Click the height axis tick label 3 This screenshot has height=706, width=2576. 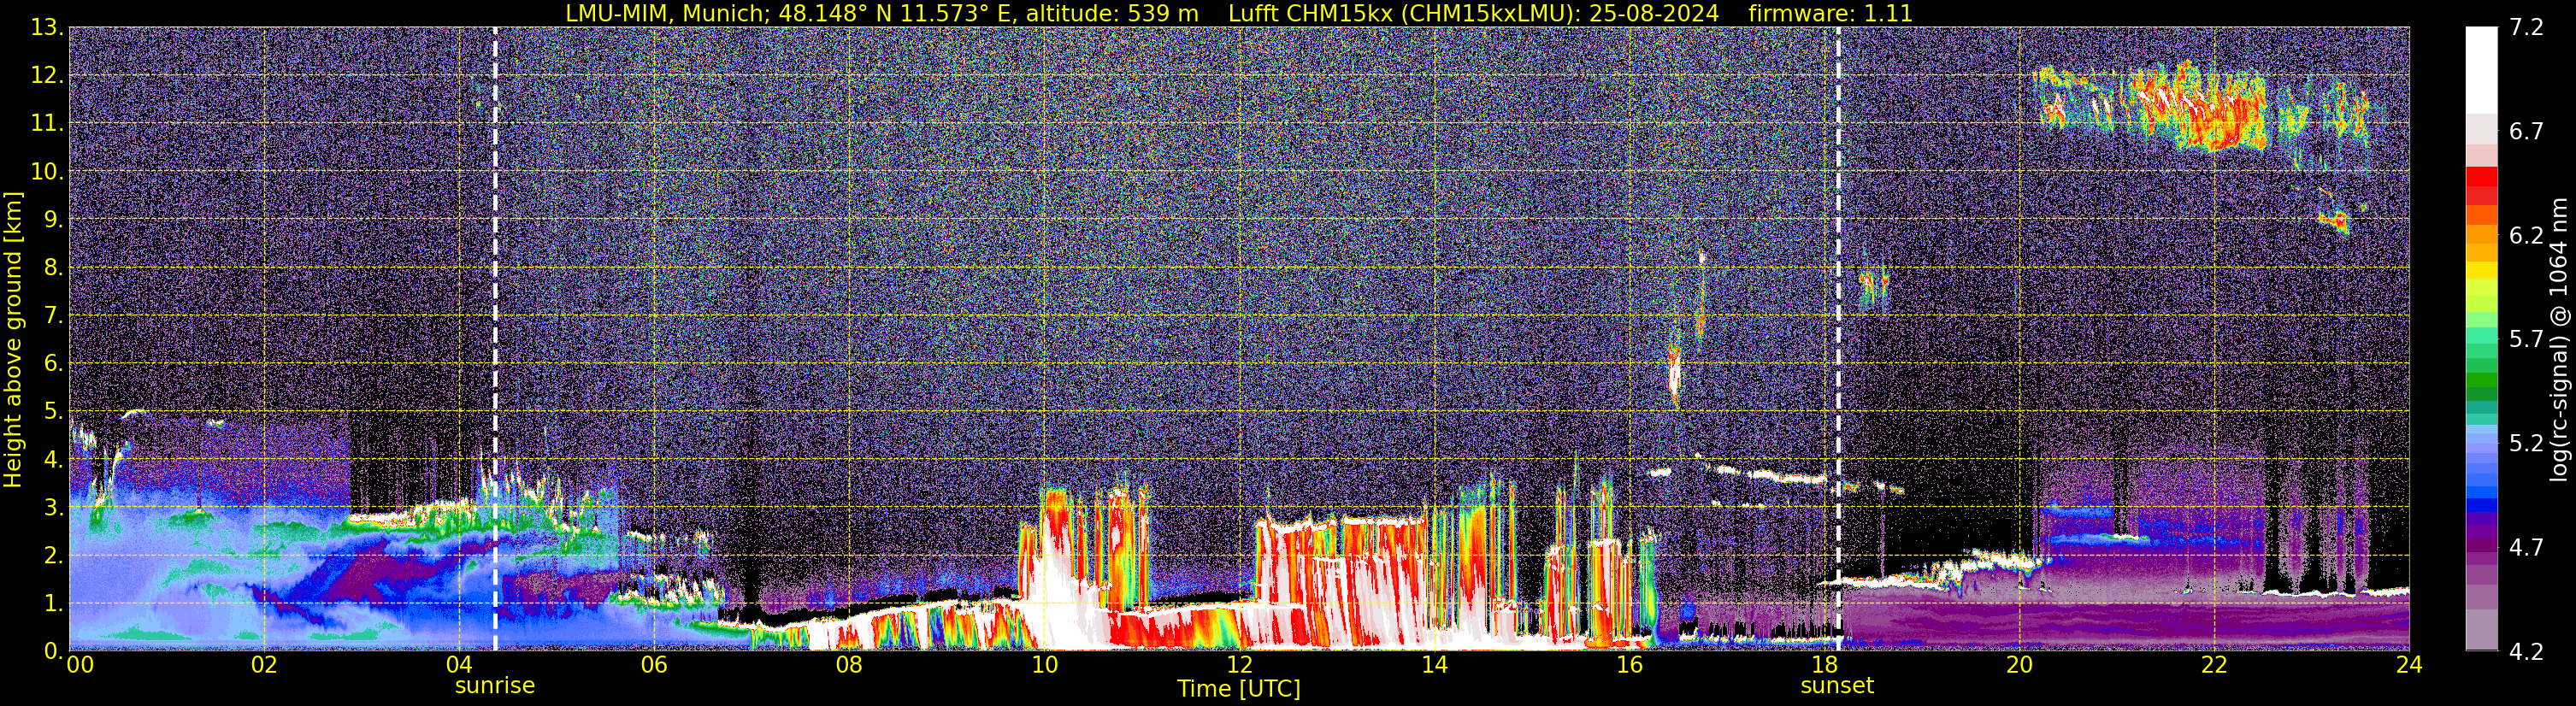coord(53,508)
